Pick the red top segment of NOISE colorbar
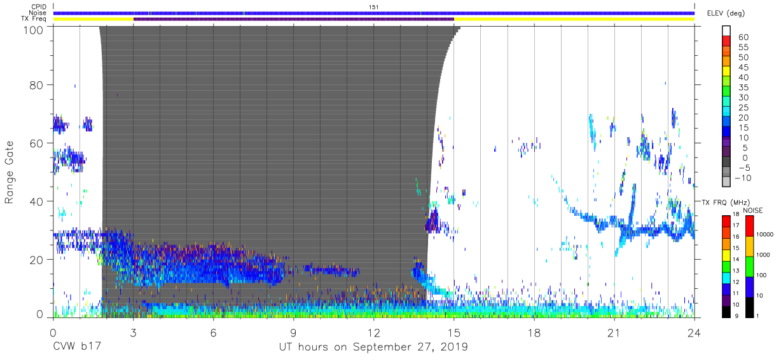Viewport: 781px width, 360px height. (750, 225)
